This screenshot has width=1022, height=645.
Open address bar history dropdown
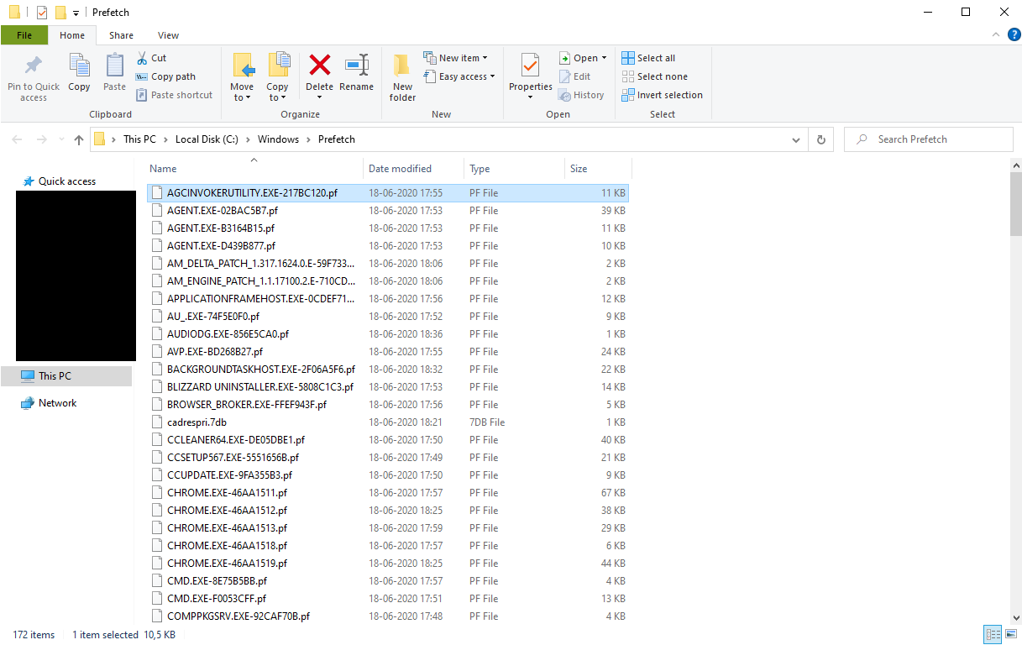coord(796,139)
